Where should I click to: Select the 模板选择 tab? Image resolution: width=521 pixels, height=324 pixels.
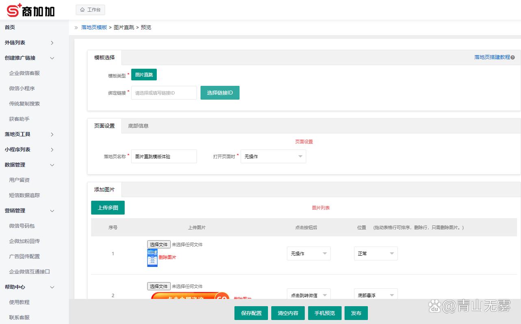[104, 58]
